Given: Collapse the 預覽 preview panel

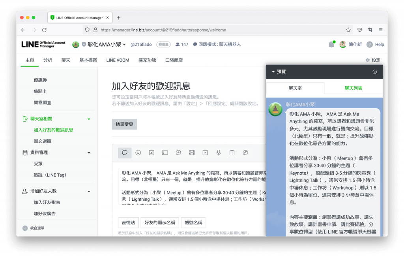Looking at the screenshot, I should pos(273,72).
